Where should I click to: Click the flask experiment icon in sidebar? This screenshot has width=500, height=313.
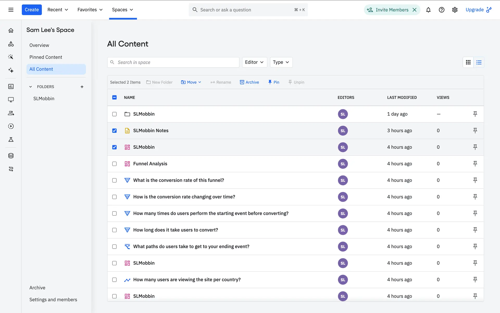click(11, 140)
